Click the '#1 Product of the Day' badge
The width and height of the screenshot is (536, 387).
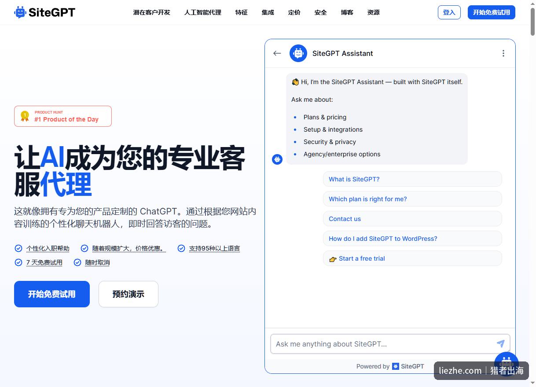(x=63, y=116)
